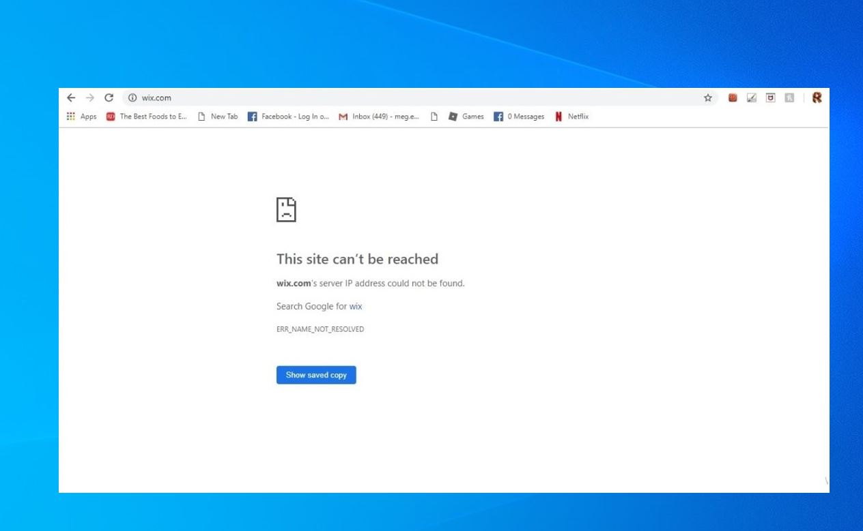Open the 0 Messages Facebook bookmark
The image size is (863, 531).
coord(519,117)
